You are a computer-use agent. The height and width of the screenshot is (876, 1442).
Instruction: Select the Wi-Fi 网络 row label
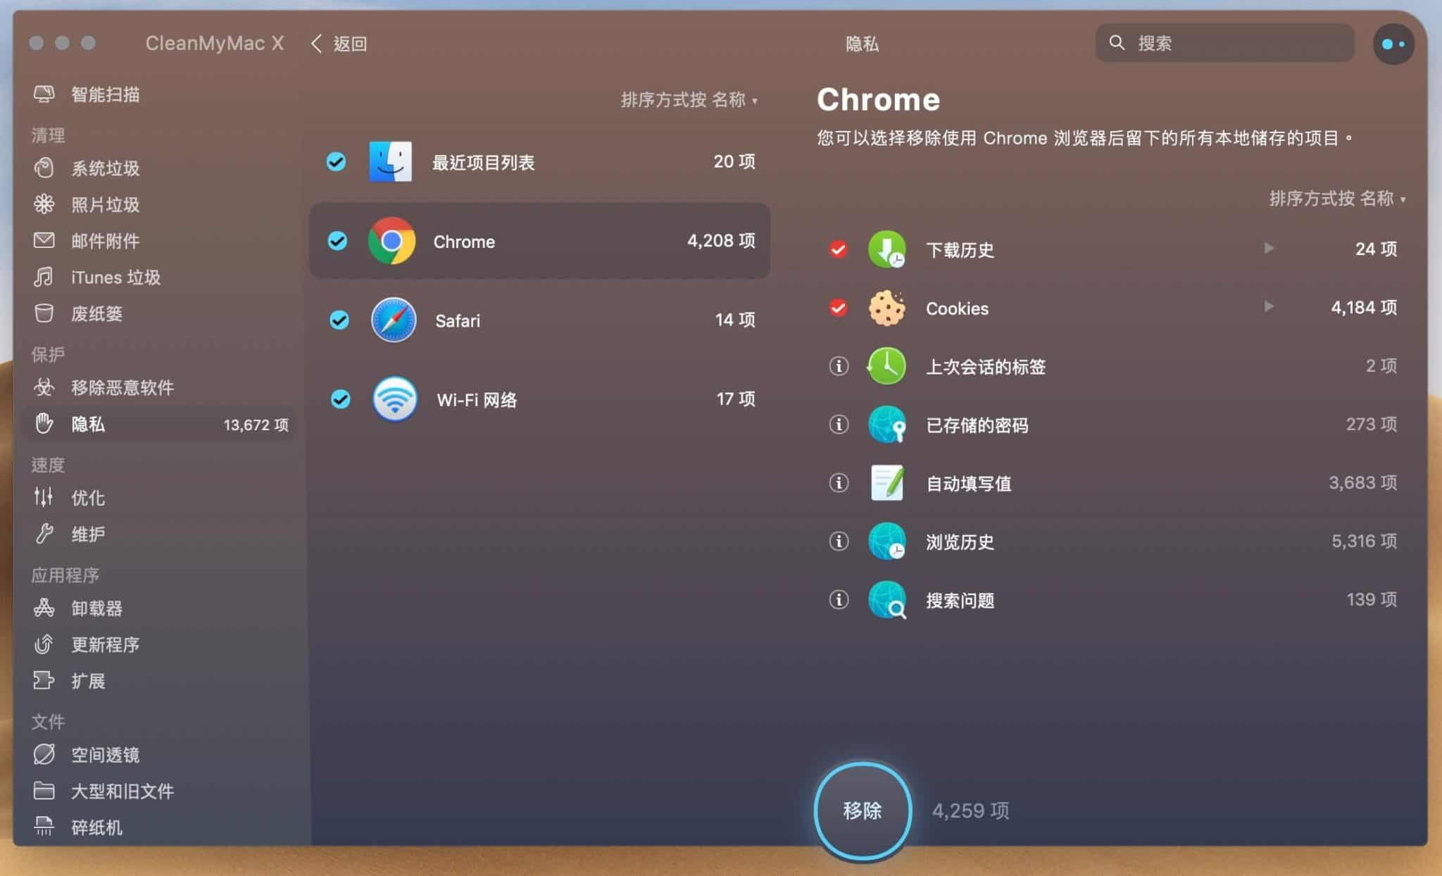(477, 399)
